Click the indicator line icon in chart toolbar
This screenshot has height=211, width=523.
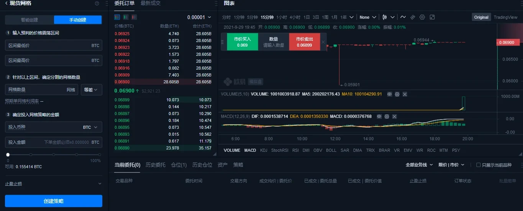[x=403, y=17]
